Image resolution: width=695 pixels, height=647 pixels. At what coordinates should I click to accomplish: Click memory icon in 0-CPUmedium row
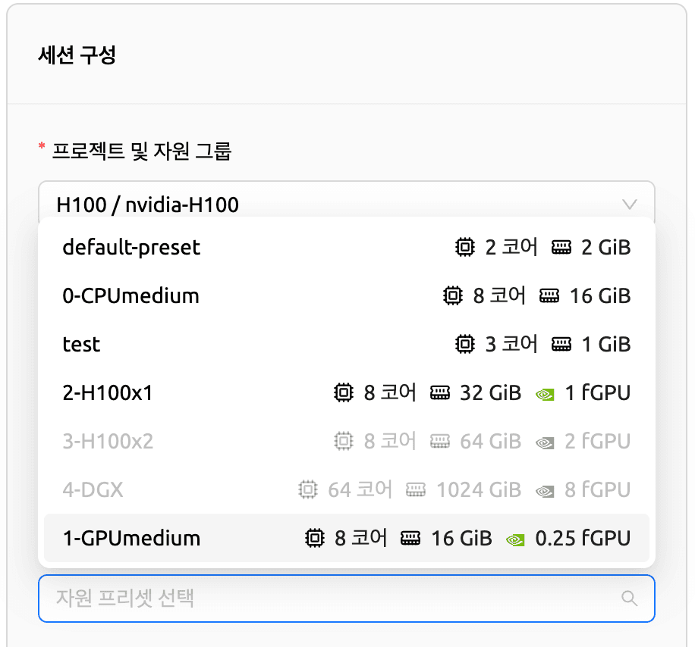[550, 295]
